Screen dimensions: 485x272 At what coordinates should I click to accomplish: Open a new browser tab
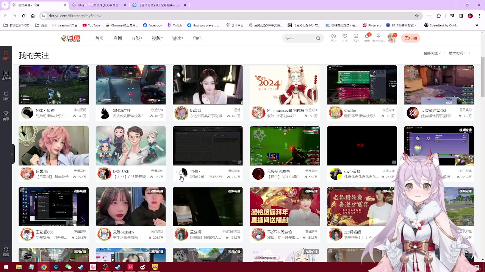(x=194, y=5)
